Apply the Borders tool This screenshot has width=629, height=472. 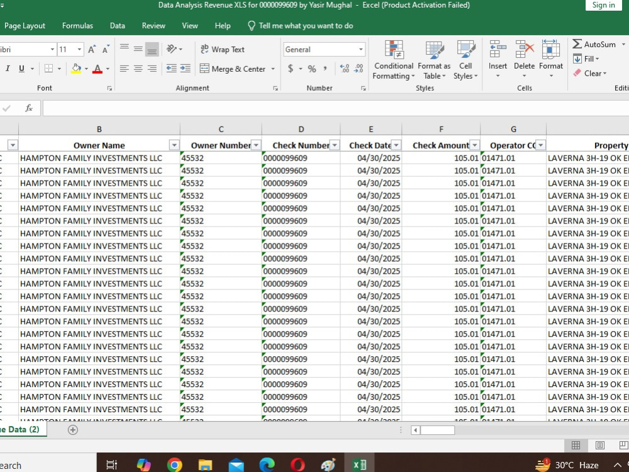(48, 69)
